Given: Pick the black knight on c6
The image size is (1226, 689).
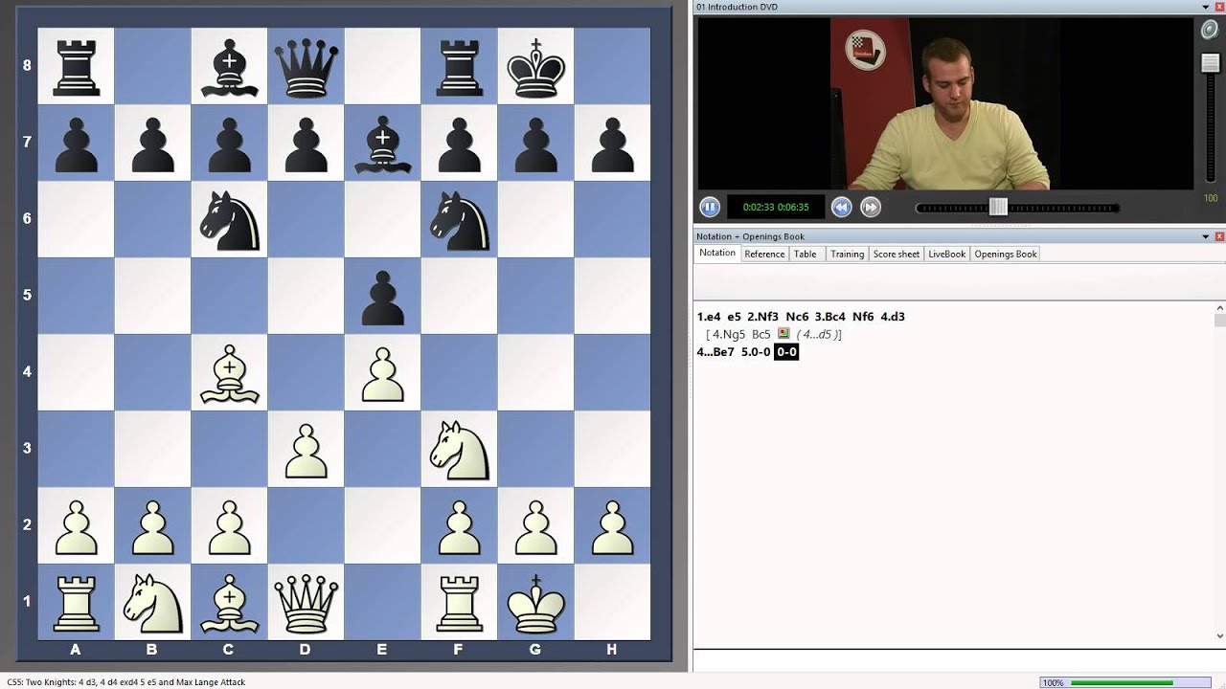Looking at the screenshot, I should point(229,219).
